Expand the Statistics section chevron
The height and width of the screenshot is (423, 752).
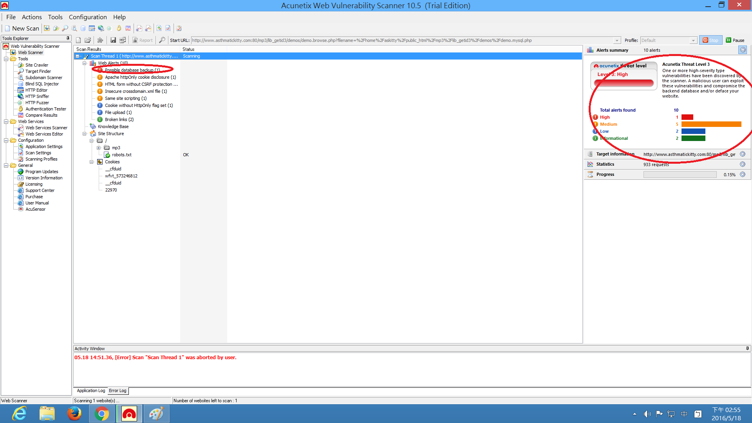pyautogui.click(x=742, y=164)
